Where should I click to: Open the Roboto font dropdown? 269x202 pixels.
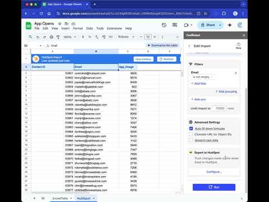coord(126,37)
